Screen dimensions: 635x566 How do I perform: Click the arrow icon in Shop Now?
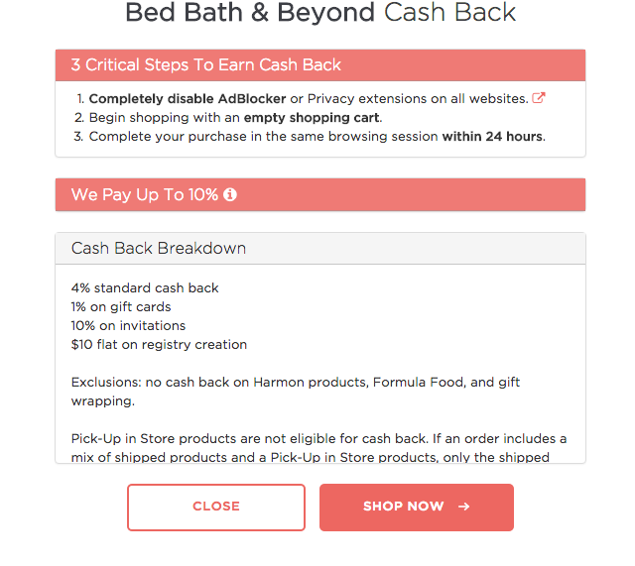(464, 507)
